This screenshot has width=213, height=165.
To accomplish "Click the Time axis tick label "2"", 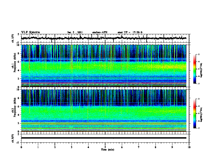I will (x=55, y=147).
